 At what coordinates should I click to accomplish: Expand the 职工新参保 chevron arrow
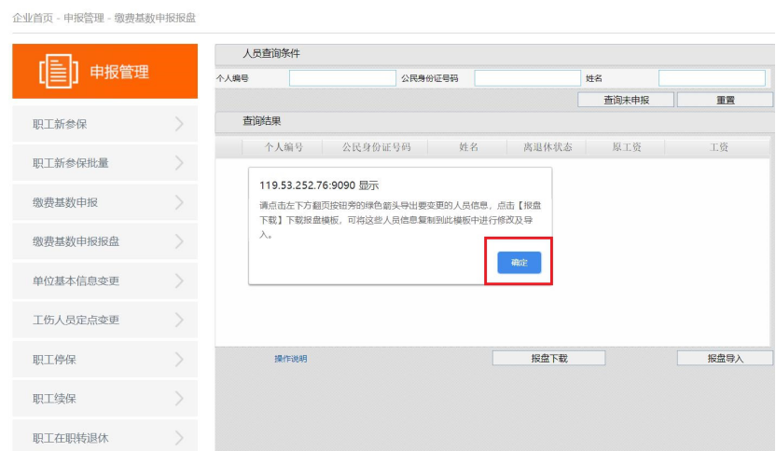pyautogui.click(x=179, y=124)
